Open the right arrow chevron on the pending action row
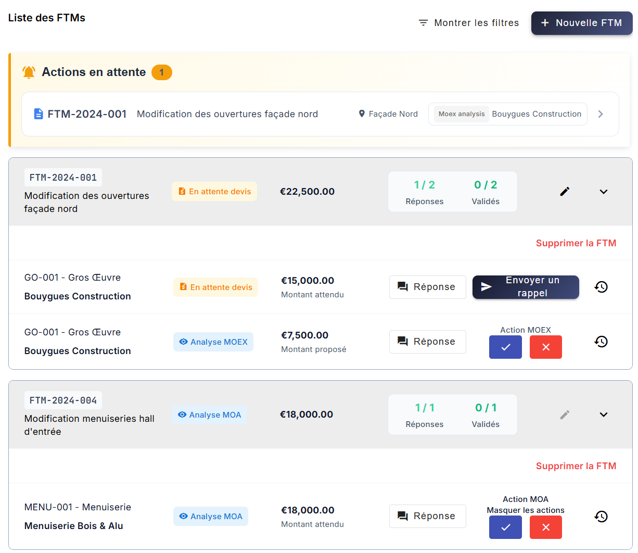The height and width of the screenshot is (553, 638). pyautogui.click(x=601, y=114)
